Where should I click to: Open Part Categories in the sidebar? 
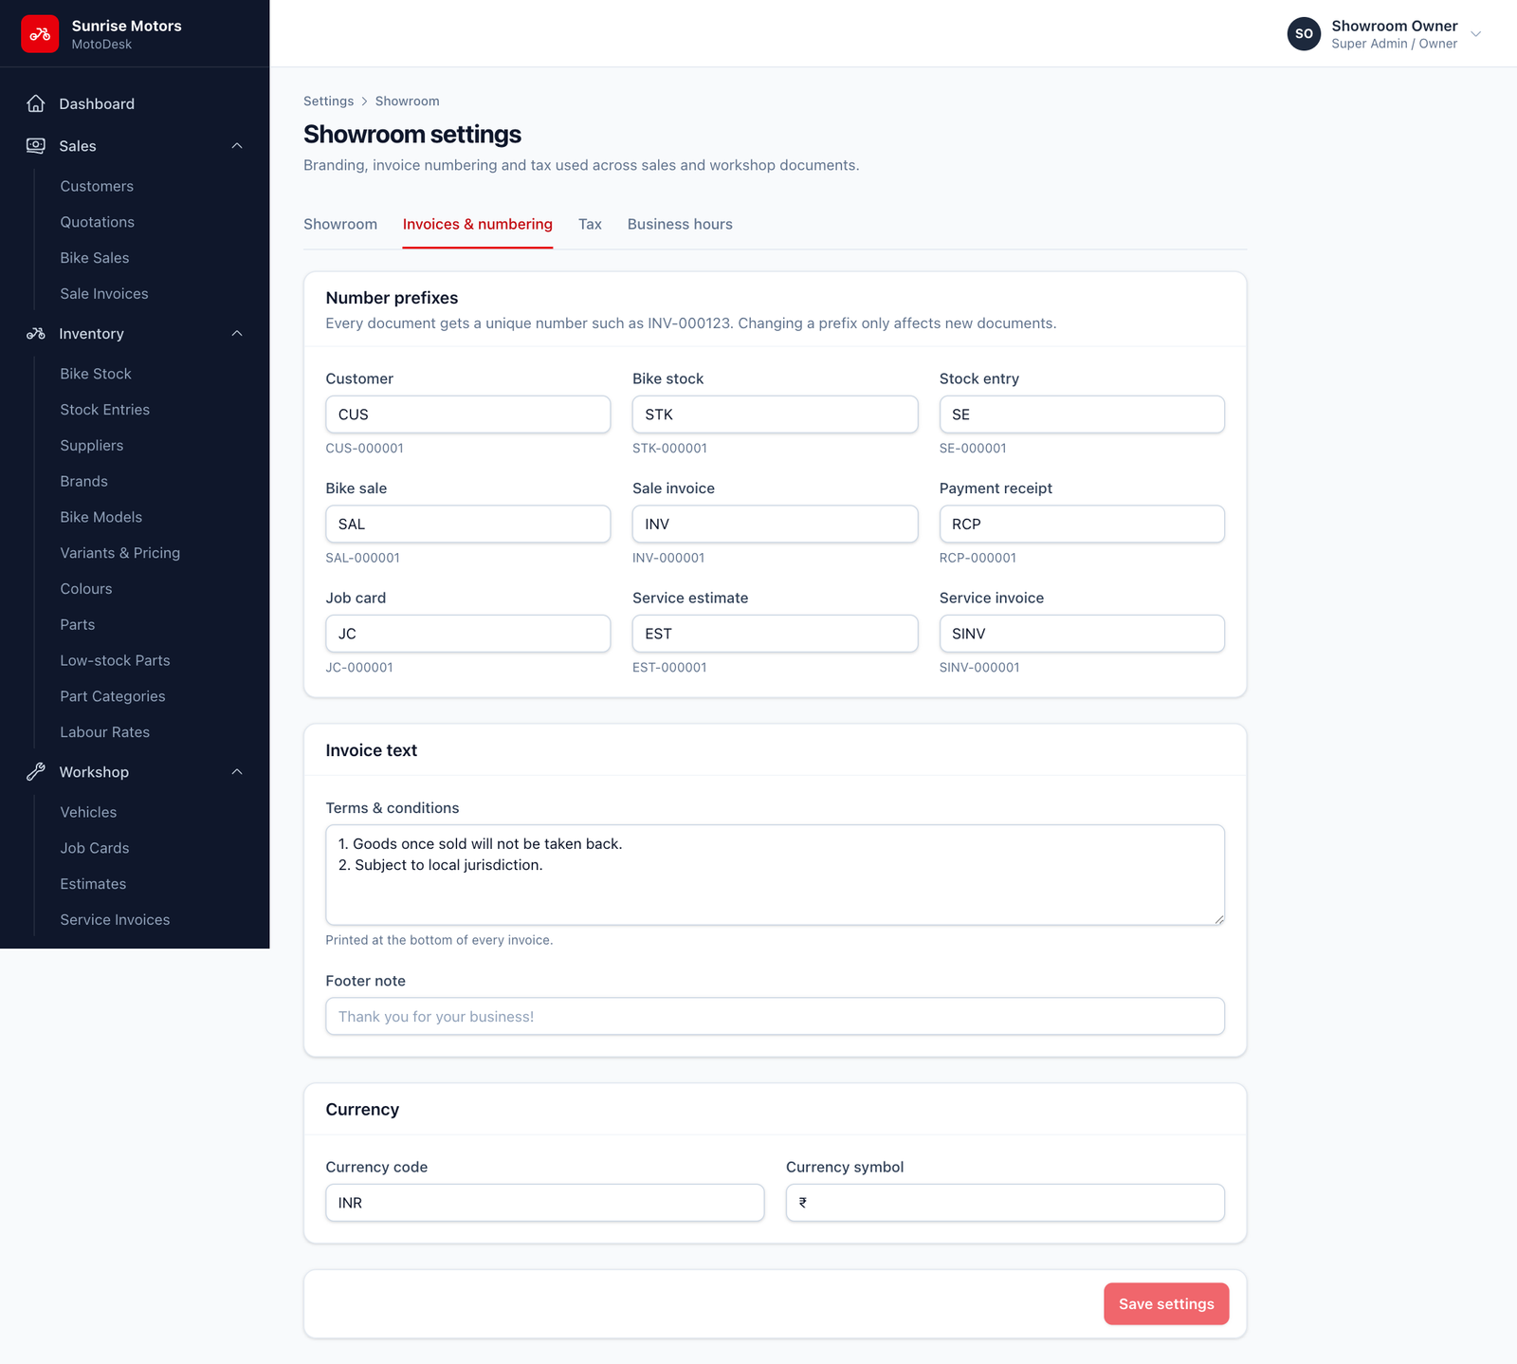point(113,696)
